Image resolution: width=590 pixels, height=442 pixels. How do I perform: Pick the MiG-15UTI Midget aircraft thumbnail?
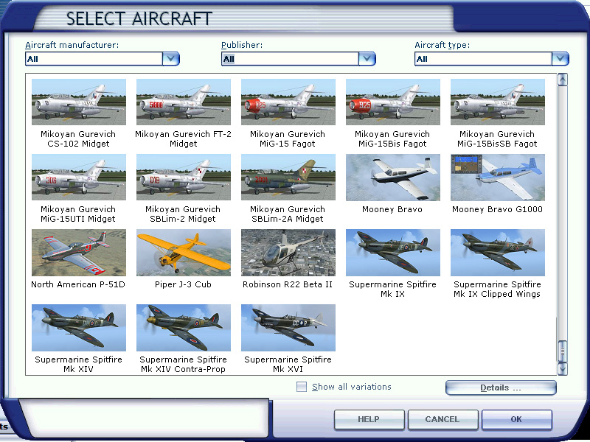click(79, 177)
